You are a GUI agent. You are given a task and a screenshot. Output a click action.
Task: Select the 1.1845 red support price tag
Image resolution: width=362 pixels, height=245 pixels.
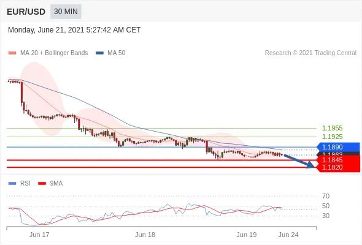coord(339,160)
